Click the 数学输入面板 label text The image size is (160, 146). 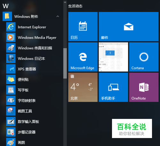[x=28, y=122]
